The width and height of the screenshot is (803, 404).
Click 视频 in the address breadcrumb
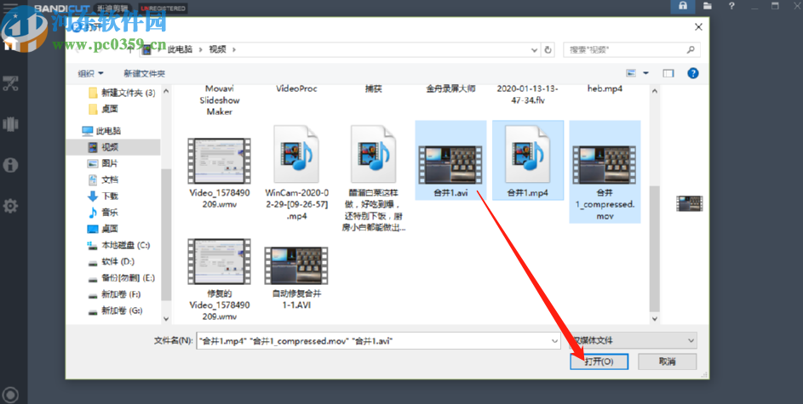(218, 49)
